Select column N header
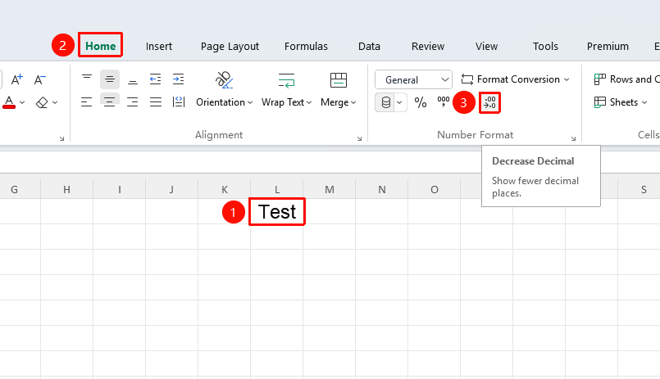This screenshot has height=379, width=660. (x=382, y=190)
